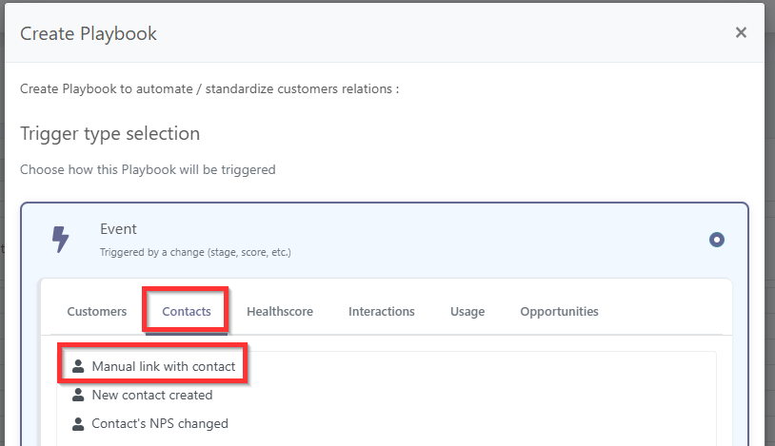Click the lightning bolt Event icon
This screenshot has width=775, height=446.
coord(61,240)
